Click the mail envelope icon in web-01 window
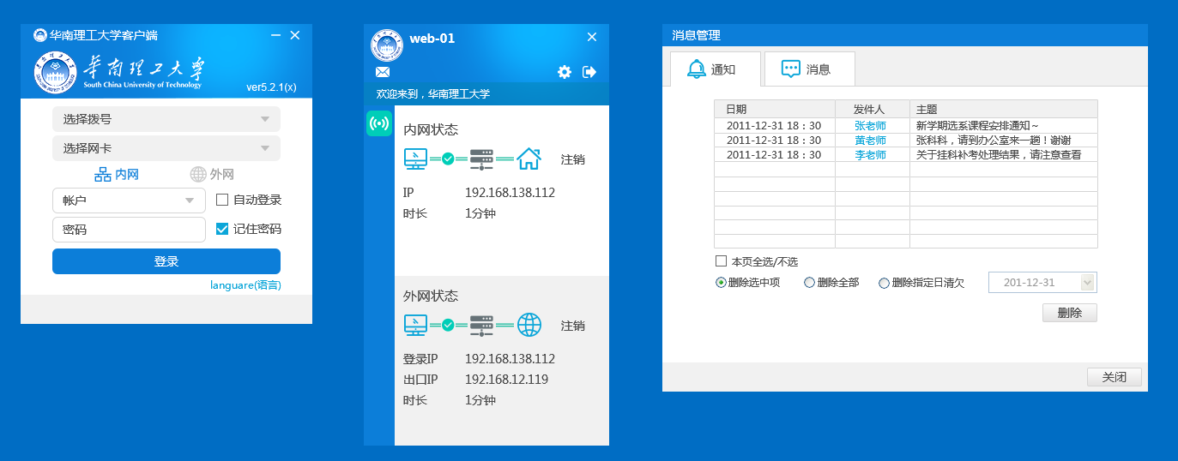 pos(383,72)
